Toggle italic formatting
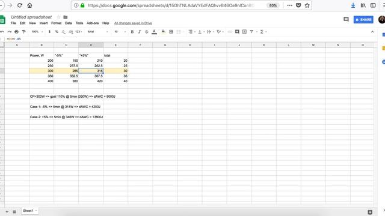This screenshot has width=385, height=216. (139, 32)
